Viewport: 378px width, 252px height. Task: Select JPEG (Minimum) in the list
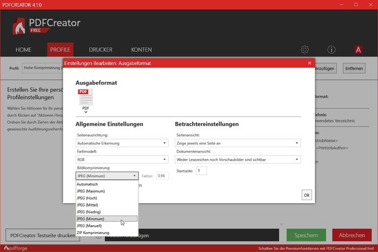click(x=107, y=219)
